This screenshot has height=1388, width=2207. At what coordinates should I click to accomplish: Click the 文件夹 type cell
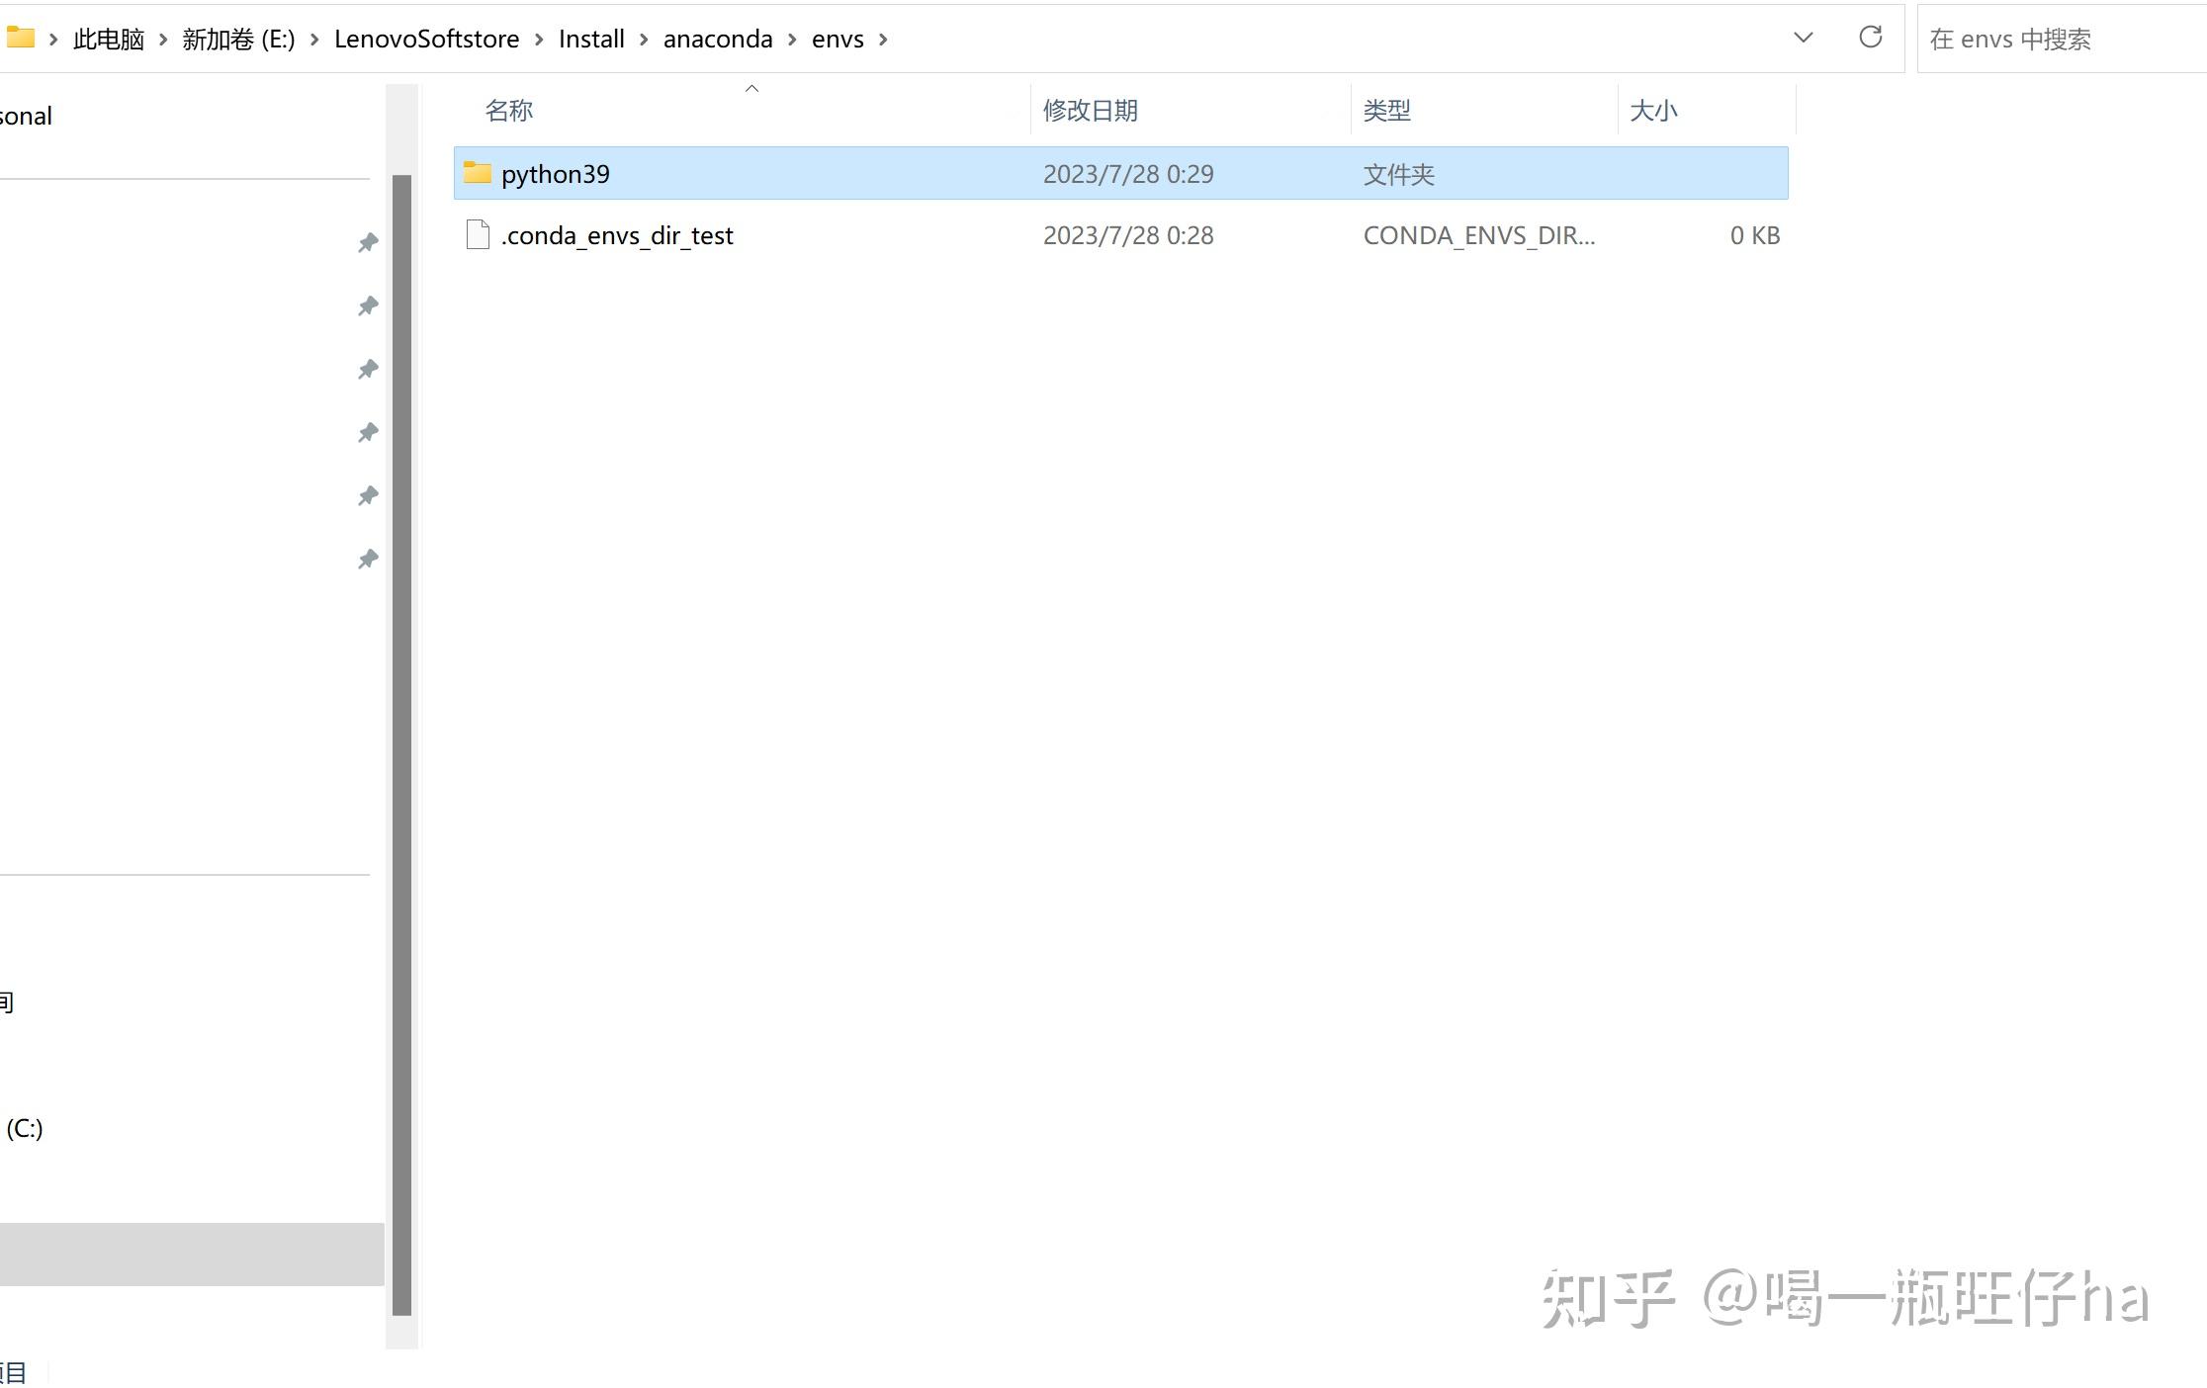(1398, 174)
